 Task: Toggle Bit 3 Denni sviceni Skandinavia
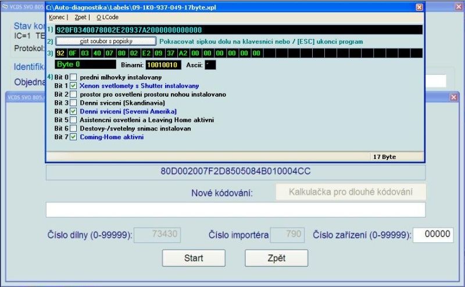click(x=73, y=102)
